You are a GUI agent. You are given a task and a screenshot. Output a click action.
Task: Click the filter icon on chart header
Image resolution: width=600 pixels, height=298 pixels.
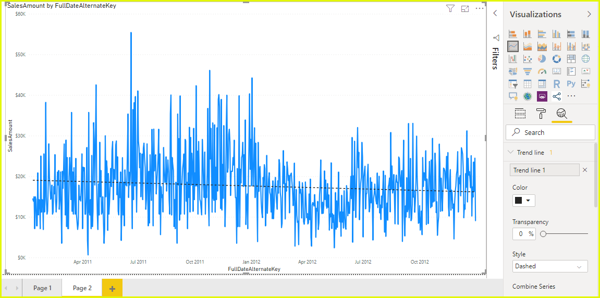point(450,8)
